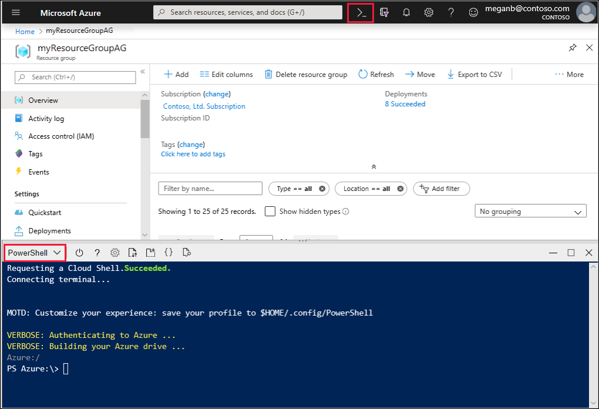The width and height of the screenshot is (599, 409).
Task: Open the Directory and subscription filter
Action: [384, 12]
